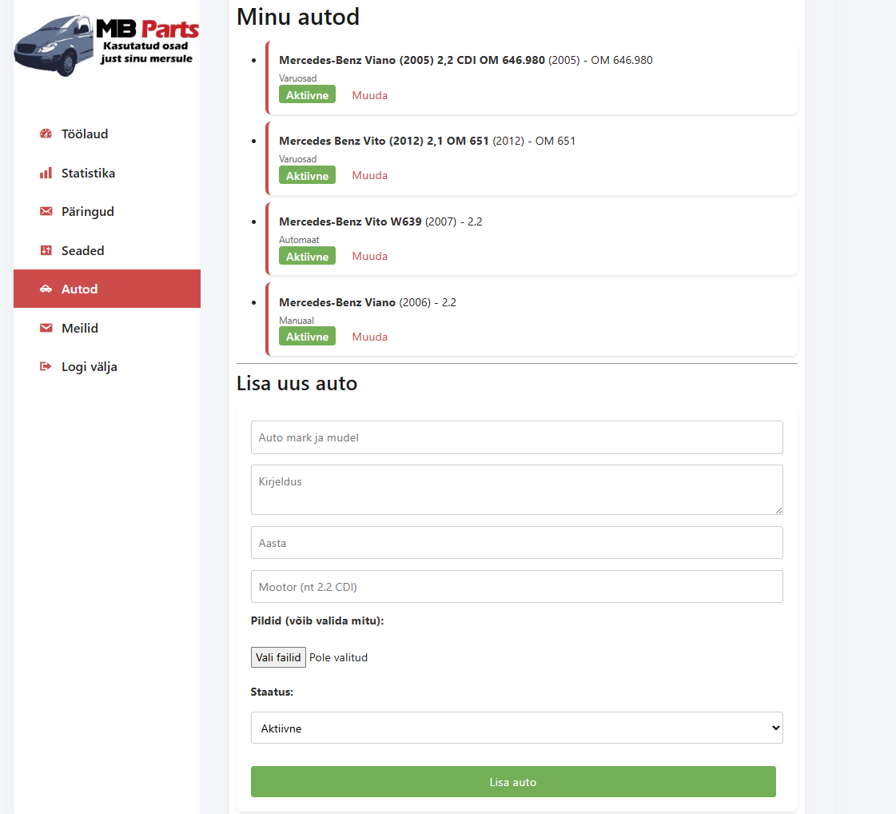Screen dimensions: 896x814
Task: Open the Statistika menu item
Action: (88, 174)
